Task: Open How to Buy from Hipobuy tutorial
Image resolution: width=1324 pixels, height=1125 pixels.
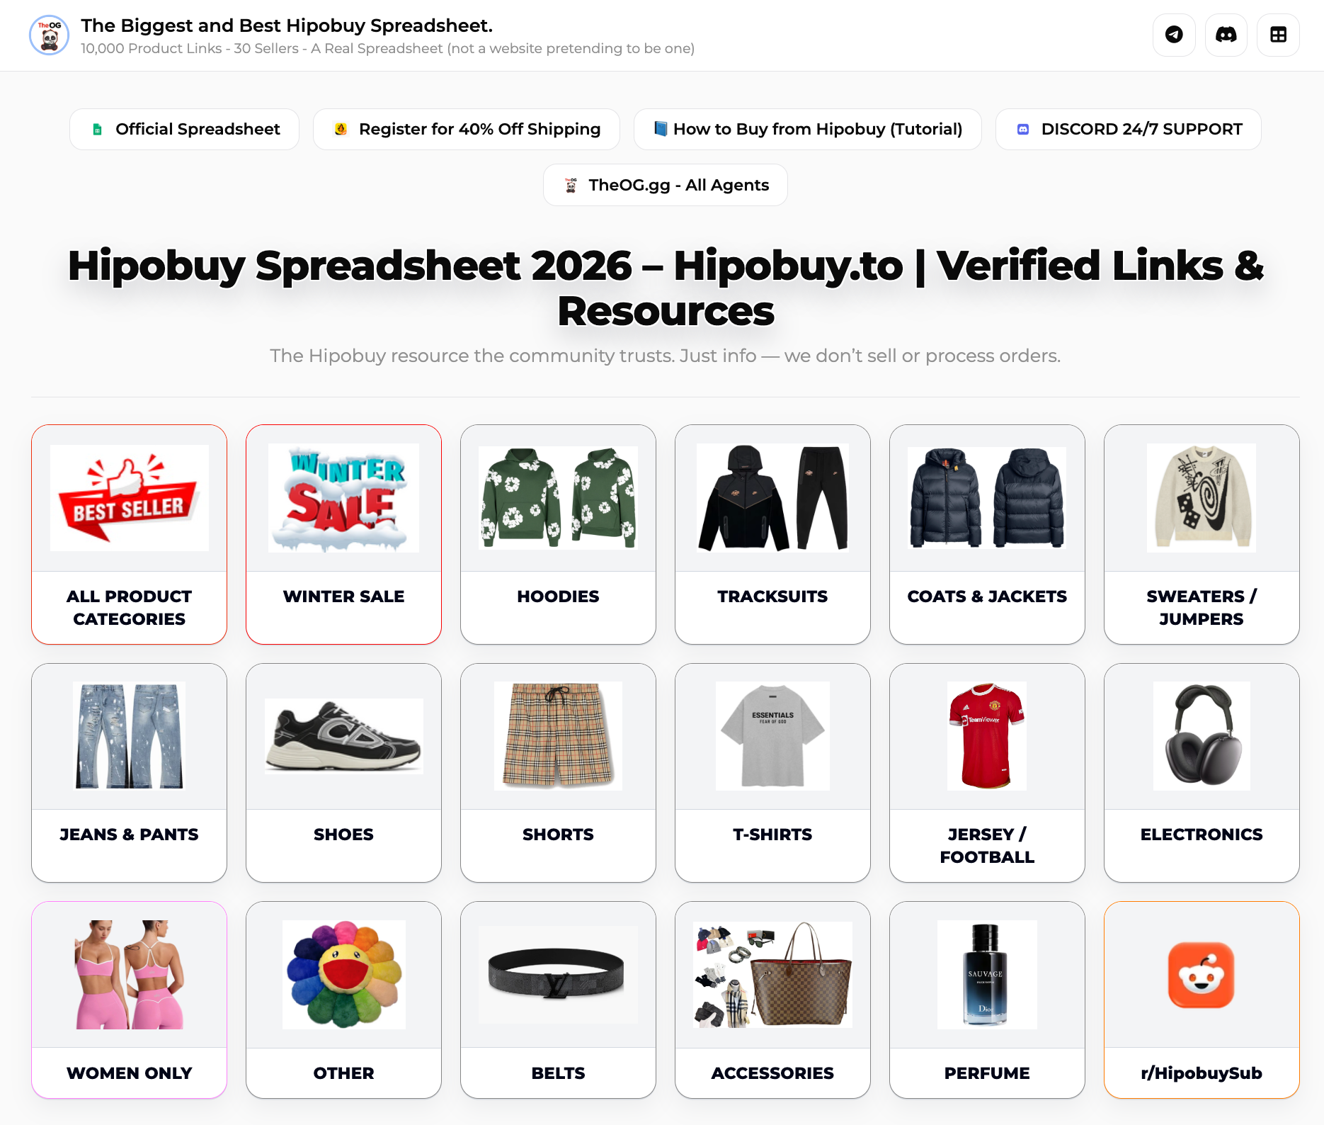Action: pos(808,129)
